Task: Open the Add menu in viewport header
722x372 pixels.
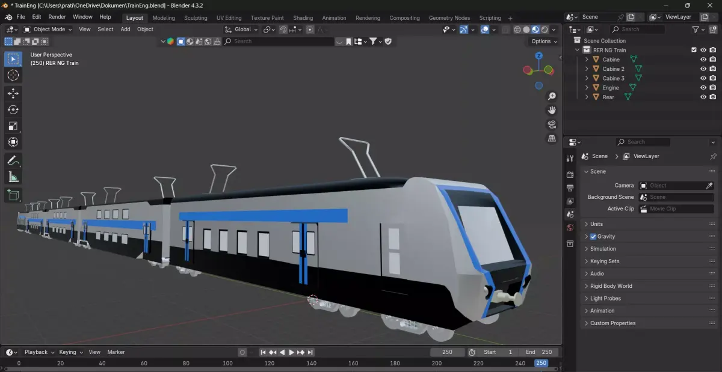Action: pyautogui.click(x=125, y=29)
